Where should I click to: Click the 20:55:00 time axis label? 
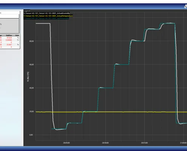tap(144, 143)
